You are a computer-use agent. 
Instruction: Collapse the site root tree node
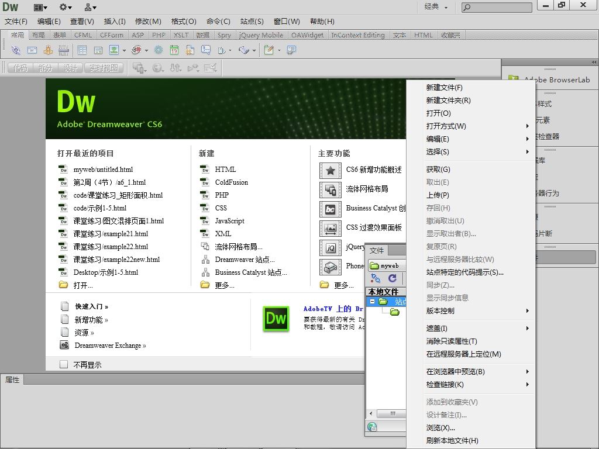[x=372, y=302]
